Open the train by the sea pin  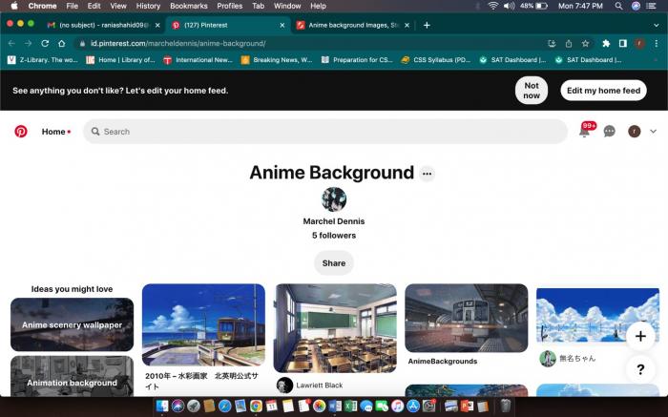tap(203, 324)
